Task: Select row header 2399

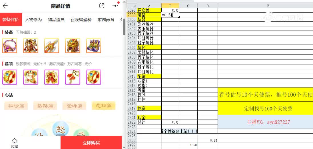Action: tap(132, 15)
